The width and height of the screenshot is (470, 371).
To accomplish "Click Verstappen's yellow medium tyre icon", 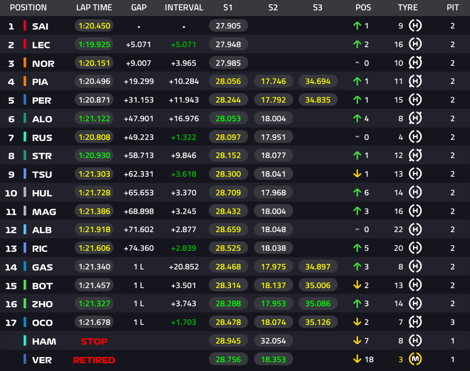I will click(415, 359).
